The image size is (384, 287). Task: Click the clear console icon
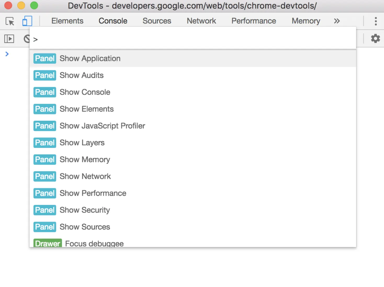[x=26, y=39]
